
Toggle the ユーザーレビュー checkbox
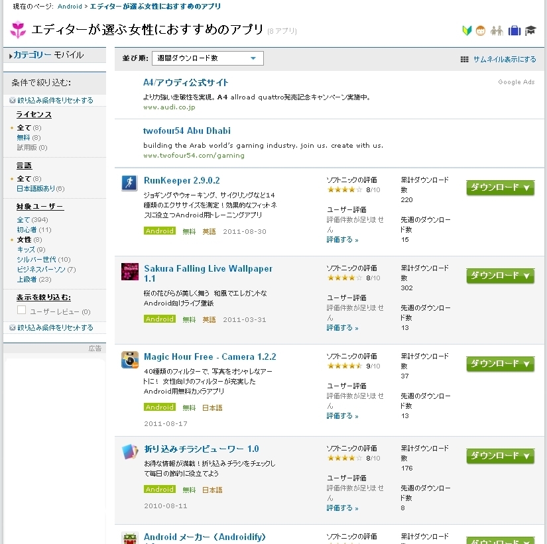tap(22, 310)
